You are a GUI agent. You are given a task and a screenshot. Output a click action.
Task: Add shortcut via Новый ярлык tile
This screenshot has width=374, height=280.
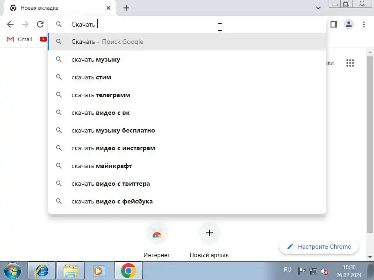[x=209, y=240]
